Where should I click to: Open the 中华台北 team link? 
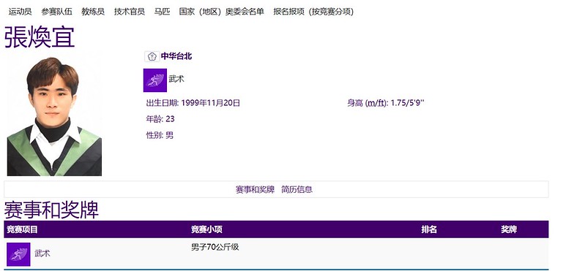coord(176,56)
